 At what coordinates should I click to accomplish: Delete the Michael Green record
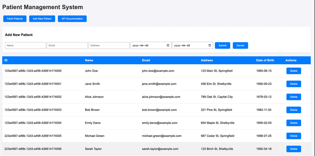[294, 136]
